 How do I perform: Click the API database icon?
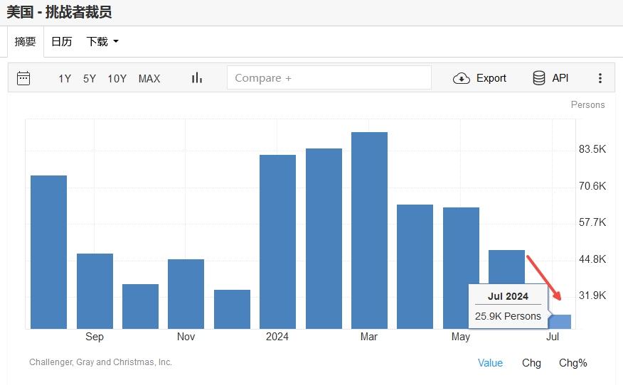[539, 78]
